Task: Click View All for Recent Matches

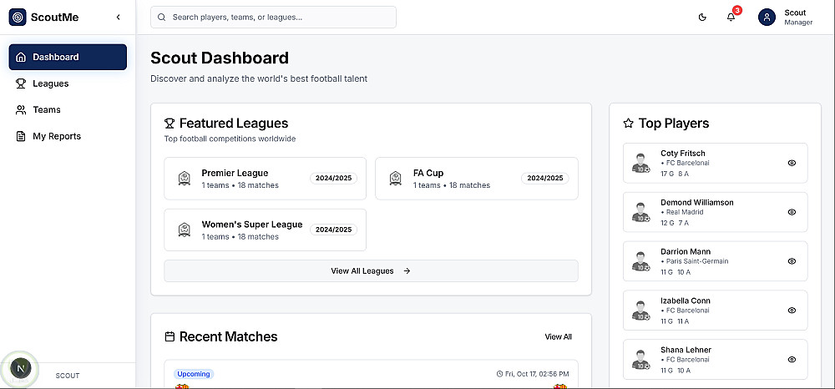Action: (x=558, y=336)
